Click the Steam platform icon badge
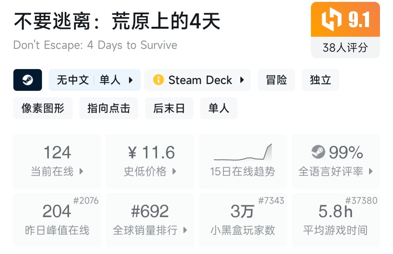The height and width of the screenshot is (254, 393). pyautogui.click(x=27, y=80)
